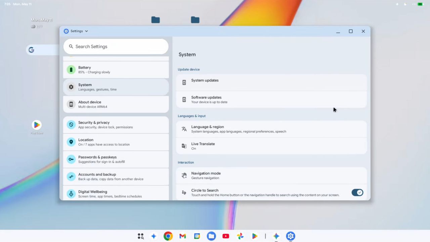This screenshot has height=242, width=430.
Task: Open Live Translate settings
Action: pyautogui.click(x=271, y=146)
